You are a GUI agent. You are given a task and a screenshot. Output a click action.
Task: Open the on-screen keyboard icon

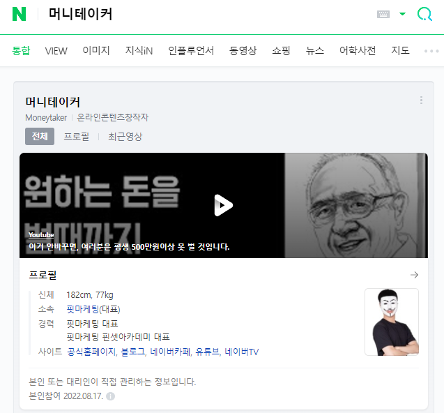pyautogui.click(x=383, y=14)
